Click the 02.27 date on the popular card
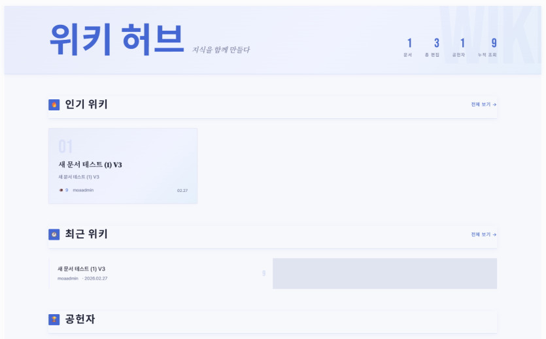The height and width of the screenshot is (339, 546). pyautogui.click(x=182, y=191)
